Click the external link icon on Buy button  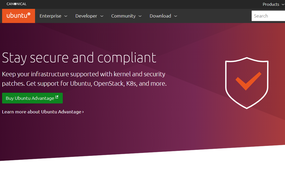(57, 97)
